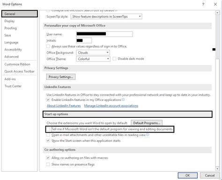Click the User name input field
This screenshot has height=180, width=222.
click(104, 34)
